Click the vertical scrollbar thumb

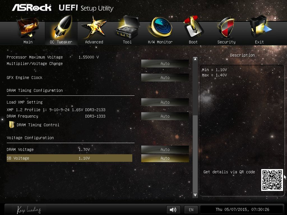[195, 154]
